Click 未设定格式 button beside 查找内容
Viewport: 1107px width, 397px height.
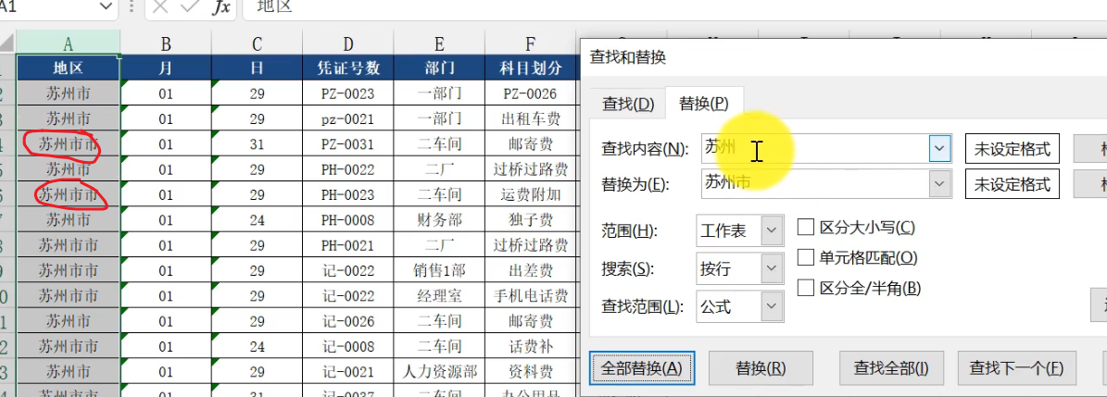point(1013,149)
